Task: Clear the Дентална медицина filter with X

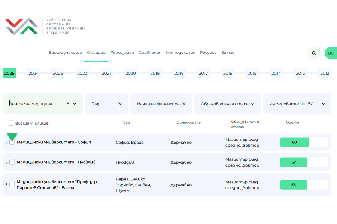Action: [x=68, y=103]
